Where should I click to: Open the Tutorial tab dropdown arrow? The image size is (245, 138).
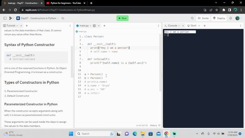17,26
